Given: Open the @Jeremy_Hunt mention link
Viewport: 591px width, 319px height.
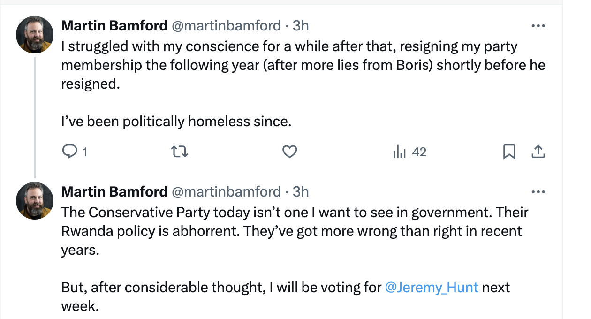Looking at the screenshot, I should [x=432, y=287].
